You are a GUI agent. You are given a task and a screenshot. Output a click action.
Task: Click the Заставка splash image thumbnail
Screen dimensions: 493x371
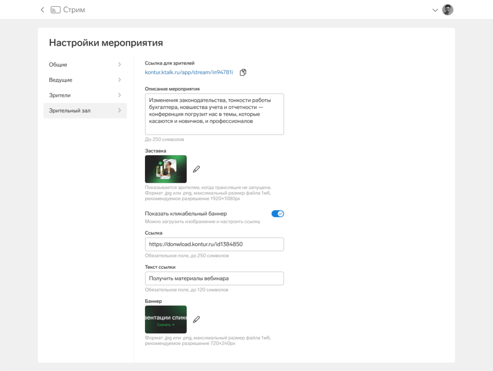pos(166,169)
